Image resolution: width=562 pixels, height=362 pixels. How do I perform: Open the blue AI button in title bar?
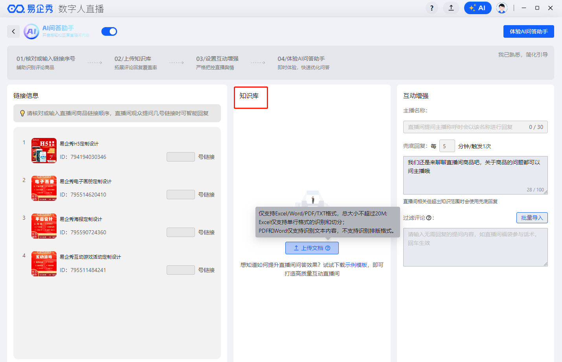tap(478, 8)
